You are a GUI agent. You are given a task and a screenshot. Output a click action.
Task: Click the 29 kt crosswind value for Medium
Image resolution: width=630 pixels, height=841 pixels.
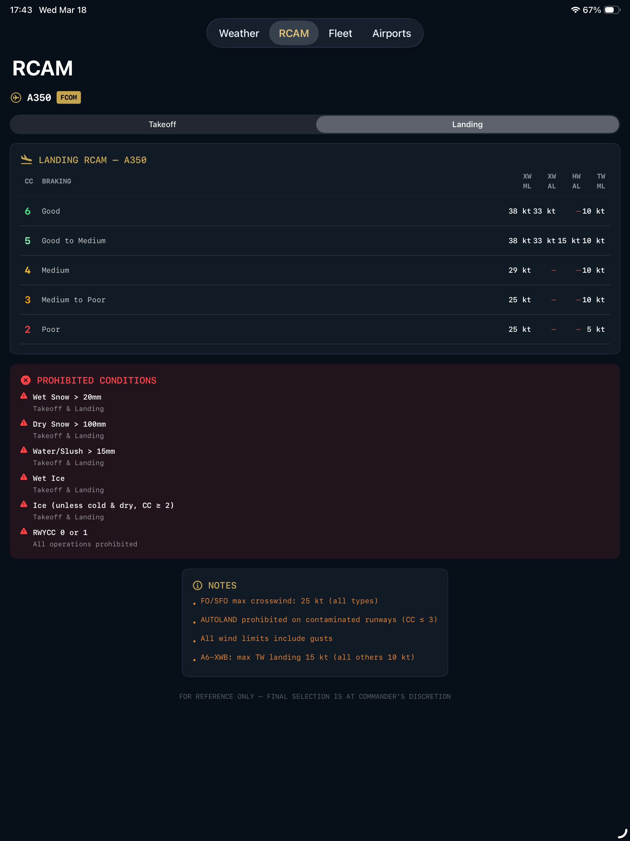pos(520,270)
